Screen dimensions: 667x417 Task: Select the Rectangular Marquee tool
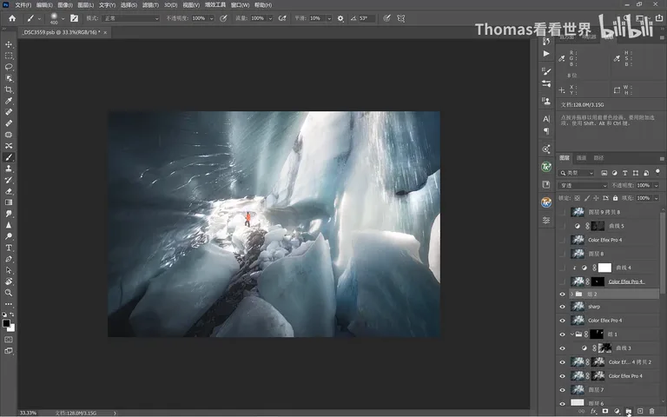coord(9,56)
